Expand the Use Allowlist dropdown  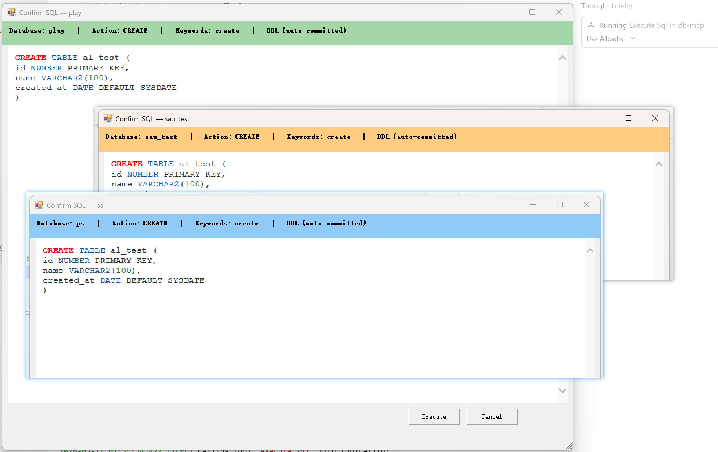coord(610,39)
